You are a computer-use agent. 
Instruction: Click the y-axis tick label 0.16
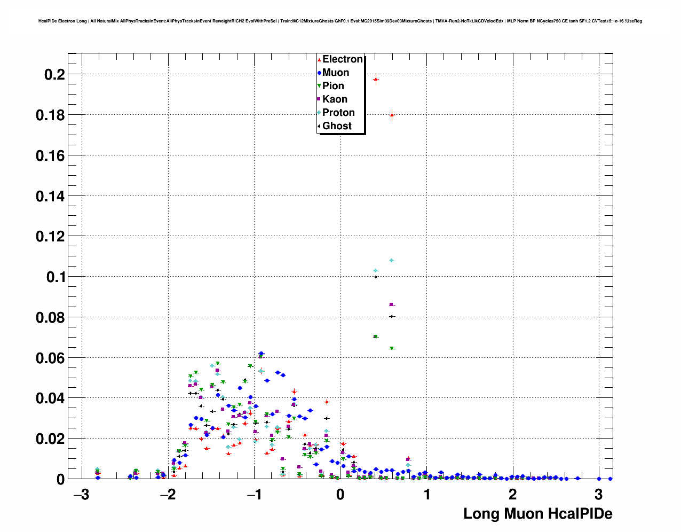50,156
